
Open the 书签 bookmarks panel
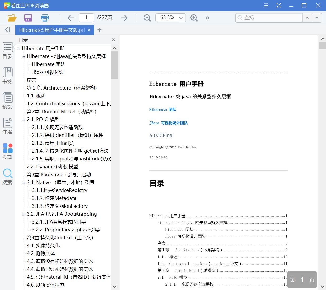[x=7, y=76]
